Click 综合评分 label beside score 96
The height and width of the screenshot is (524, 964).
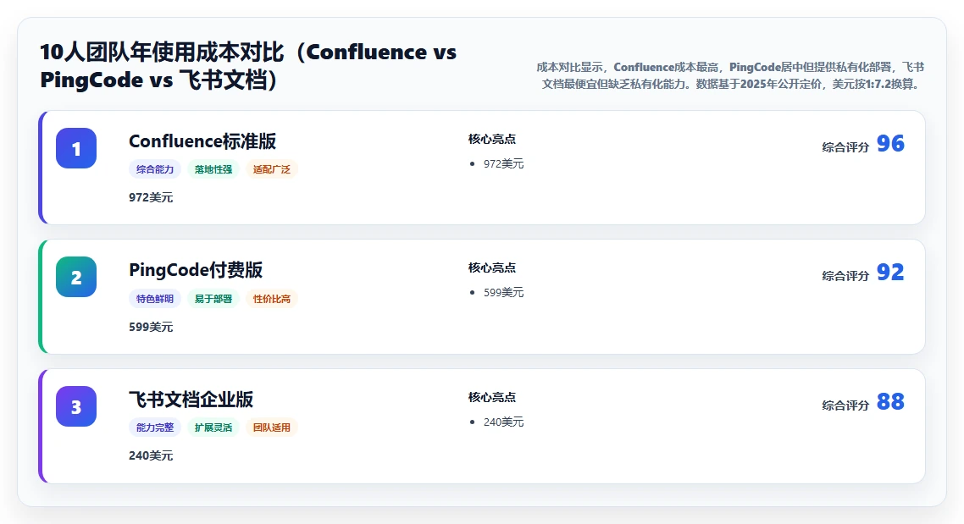point(845,147)
